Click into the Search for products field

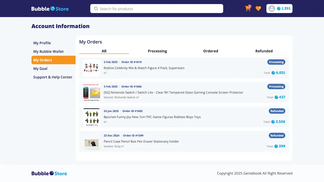pyautogui.click(x=159, y=9)
